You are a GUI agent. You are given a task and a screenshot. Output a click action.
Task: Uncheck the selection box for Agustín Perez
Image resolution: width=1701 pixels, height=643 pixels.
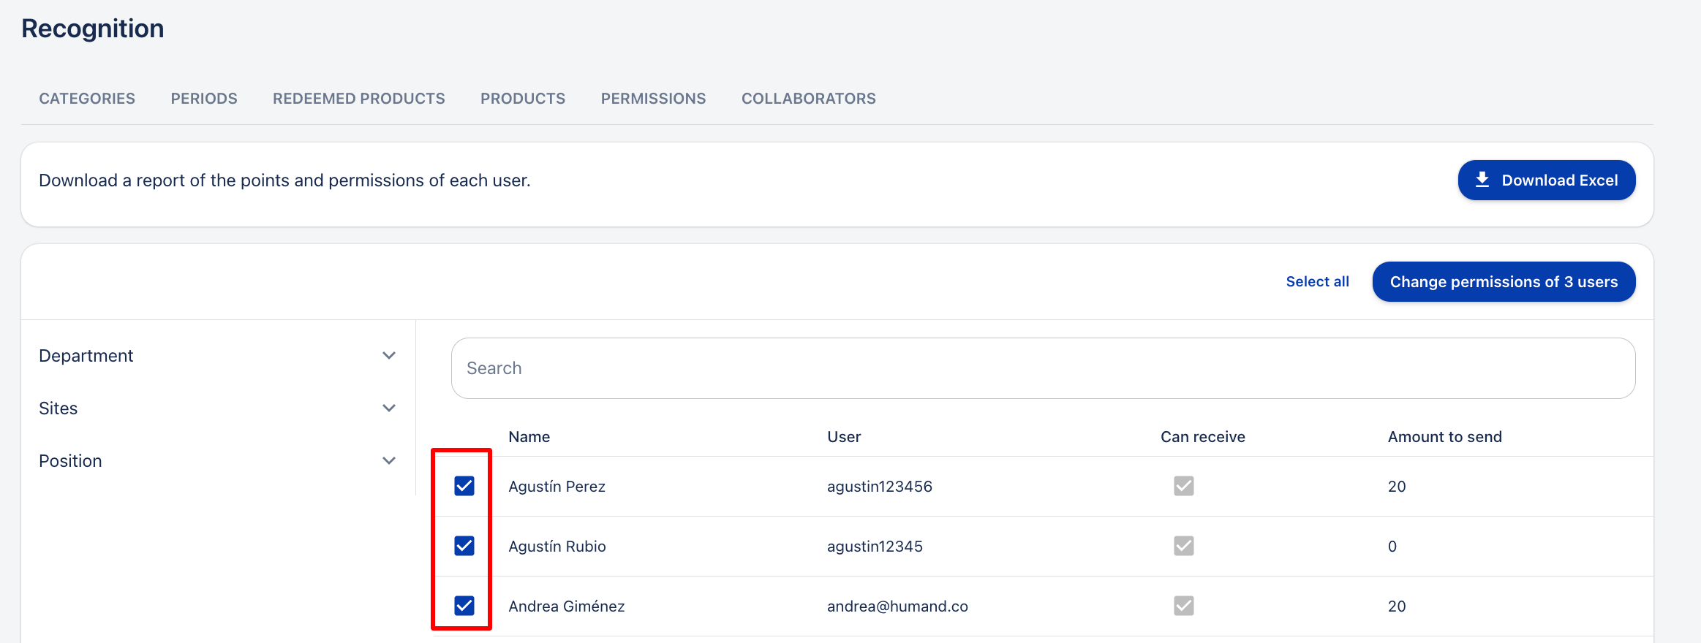pos(464,486)
